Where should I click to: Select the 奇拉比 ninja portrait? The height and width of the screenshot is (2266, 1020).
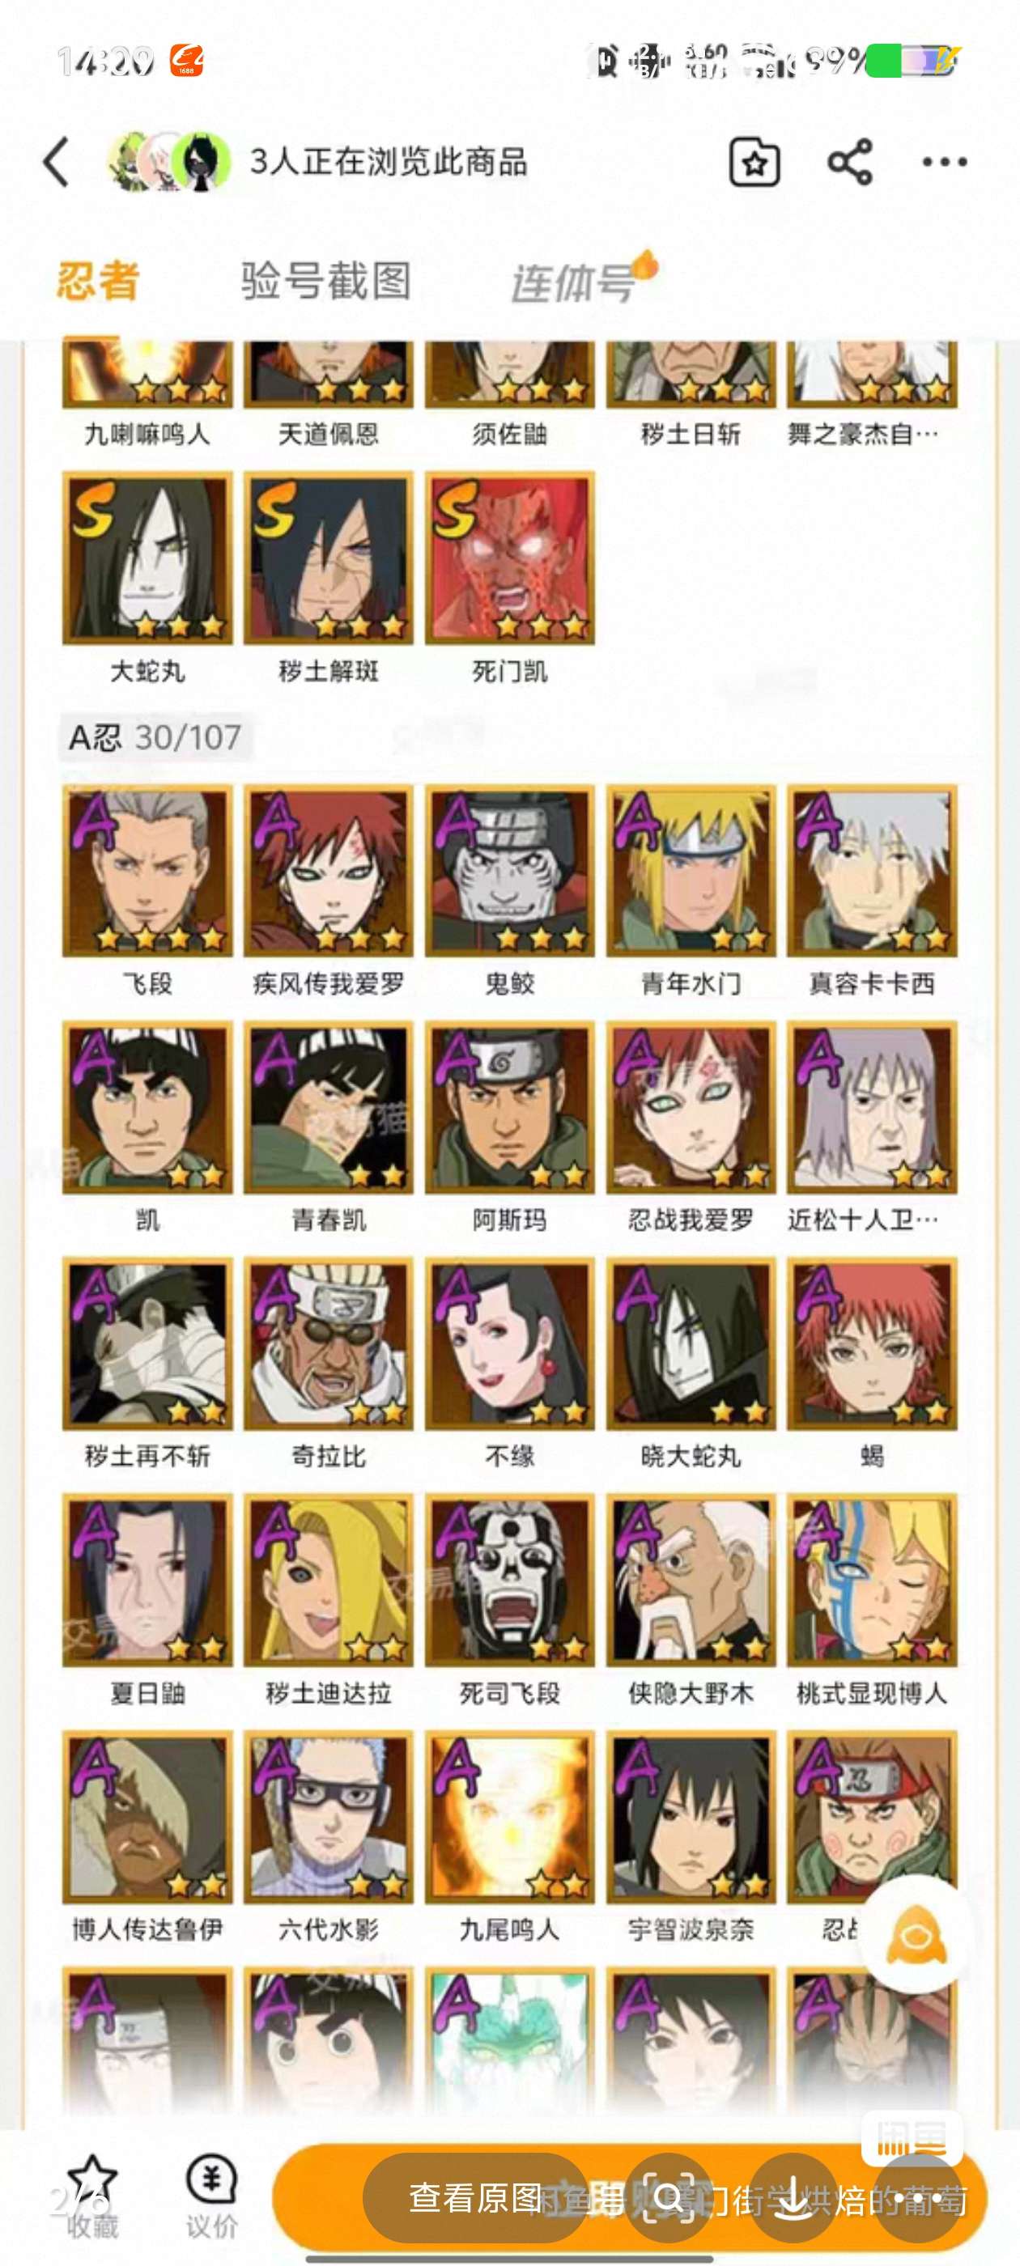click(329, 1343)
